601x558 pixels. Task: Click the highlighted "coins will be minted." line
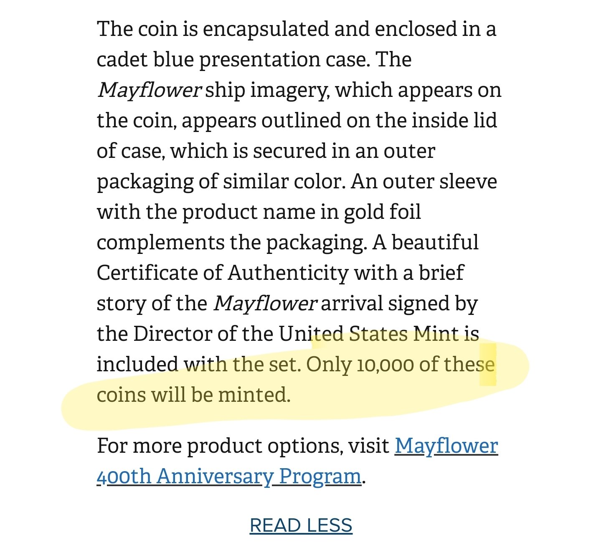193,395
